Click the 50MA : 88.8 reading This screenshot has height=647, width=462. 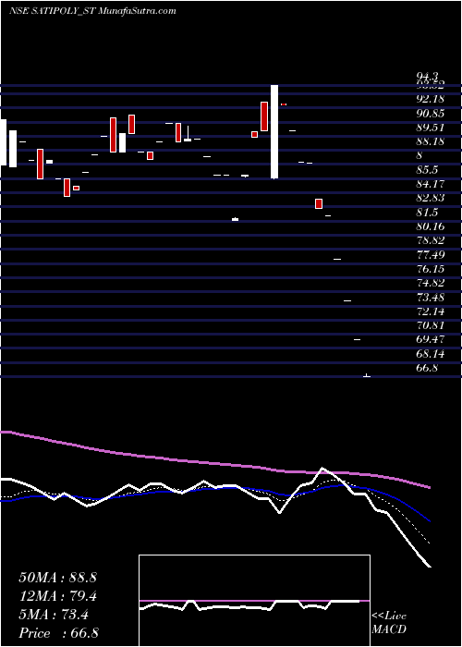click(x=57, y=578)
